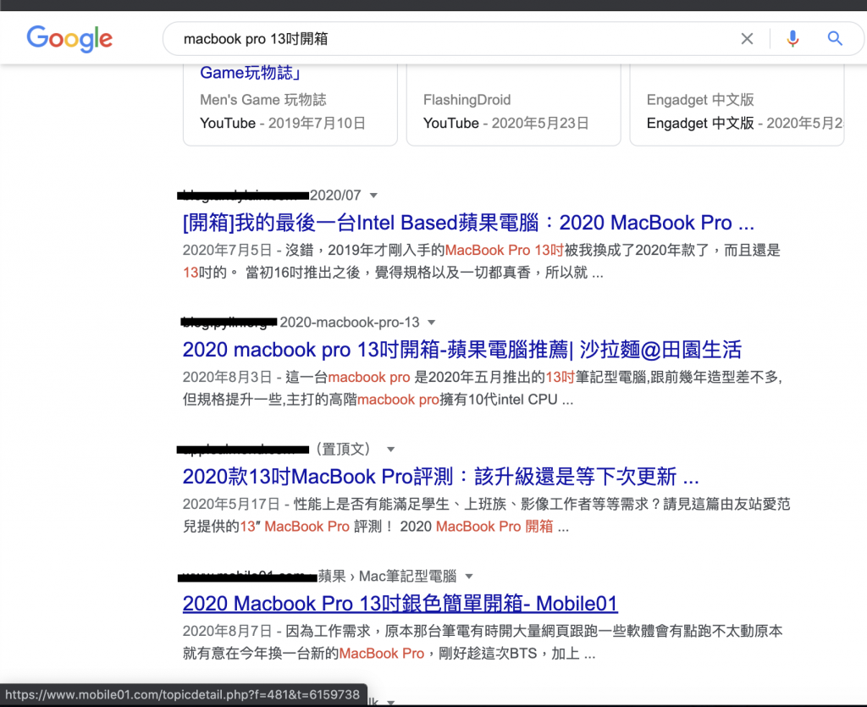Screen dimensions: 867x707
Task: Expand dropdown arrow beside 2020-macbook-pro-13 URL
Action: [432, 323]
